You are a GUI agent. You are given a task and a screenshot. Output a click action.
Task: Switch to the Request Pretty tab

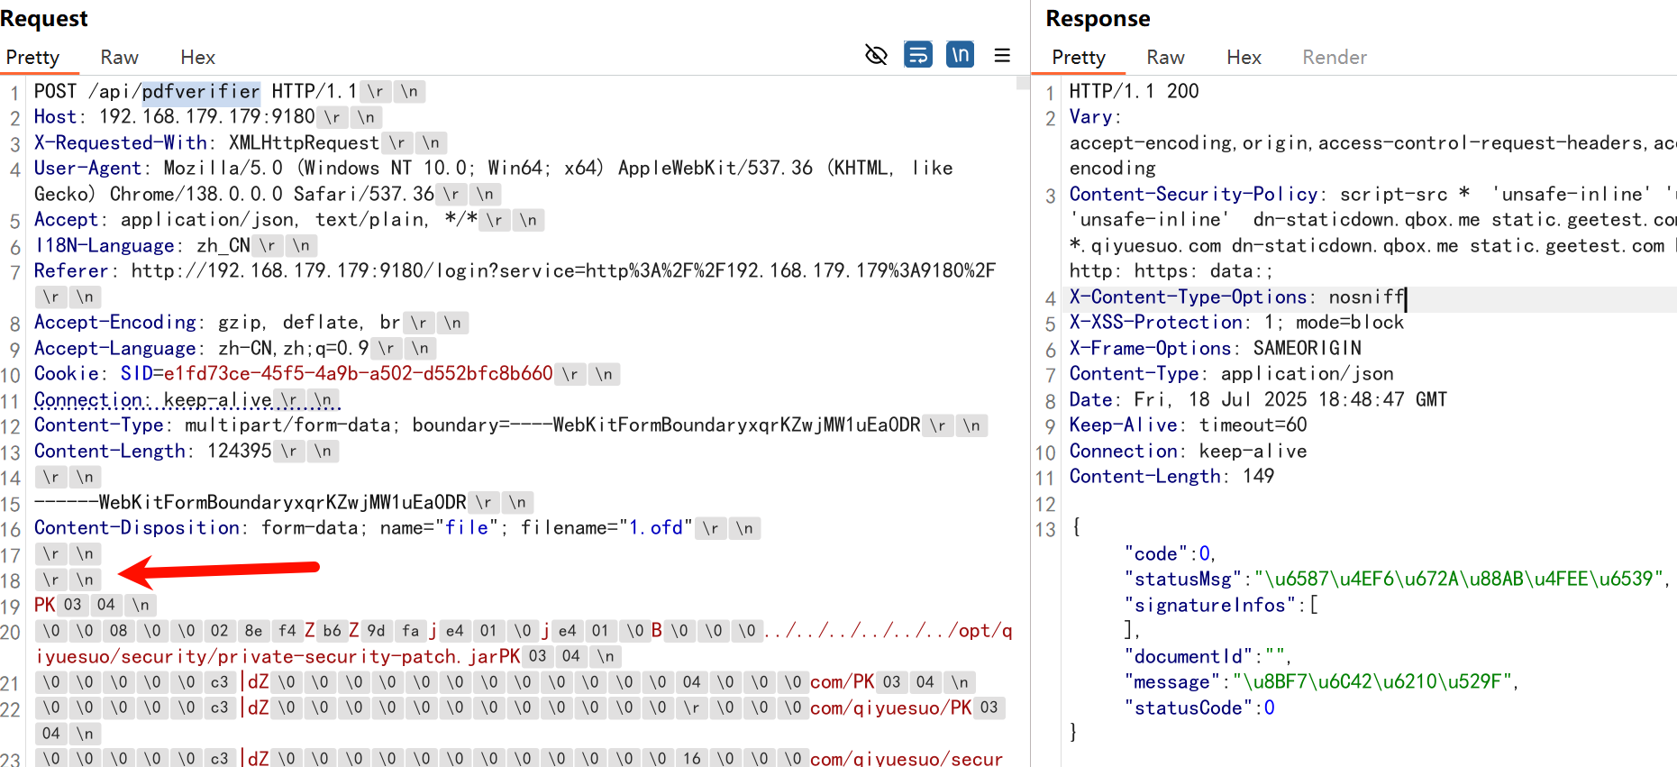click(x=32, y=58)
